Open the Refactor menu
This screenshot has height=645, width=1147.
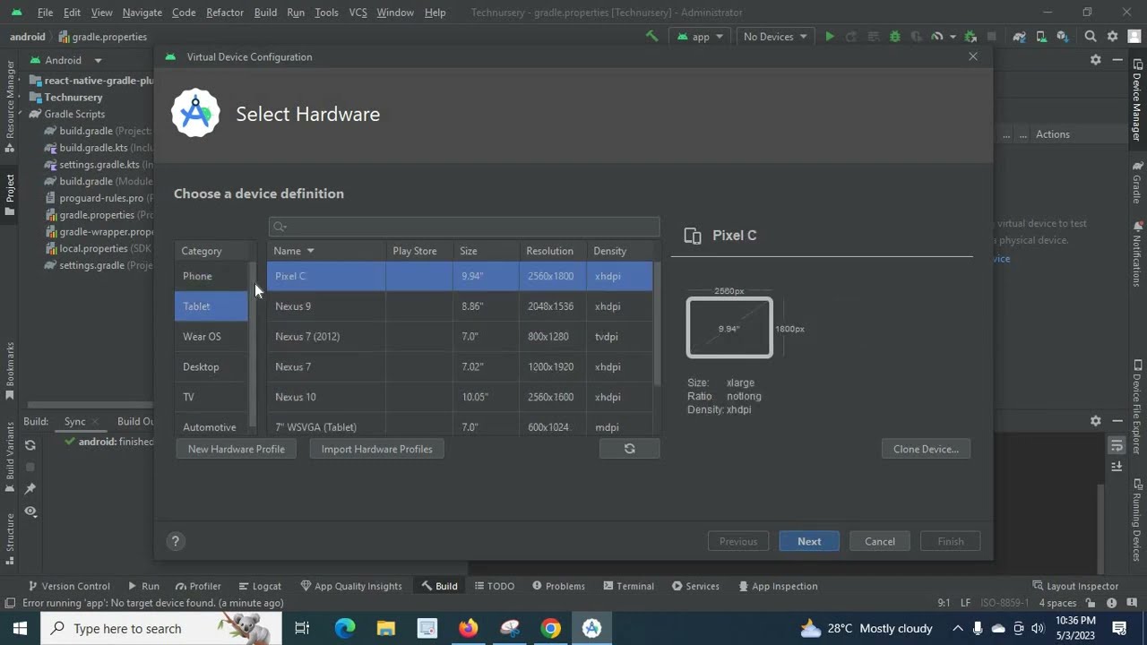coord(224,13)
